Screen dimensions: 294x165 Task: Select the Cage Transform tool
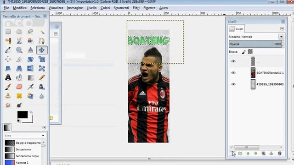[42, 68]
